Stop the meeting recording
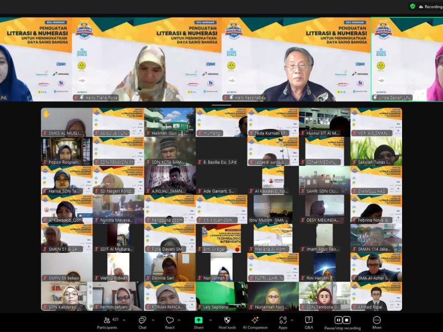Viewport: 443px width, 332px height. 347,320
